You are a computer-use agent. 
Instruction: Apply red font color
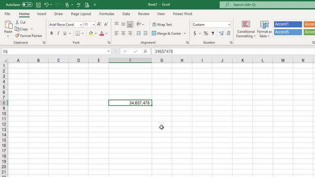pos(102,33)
